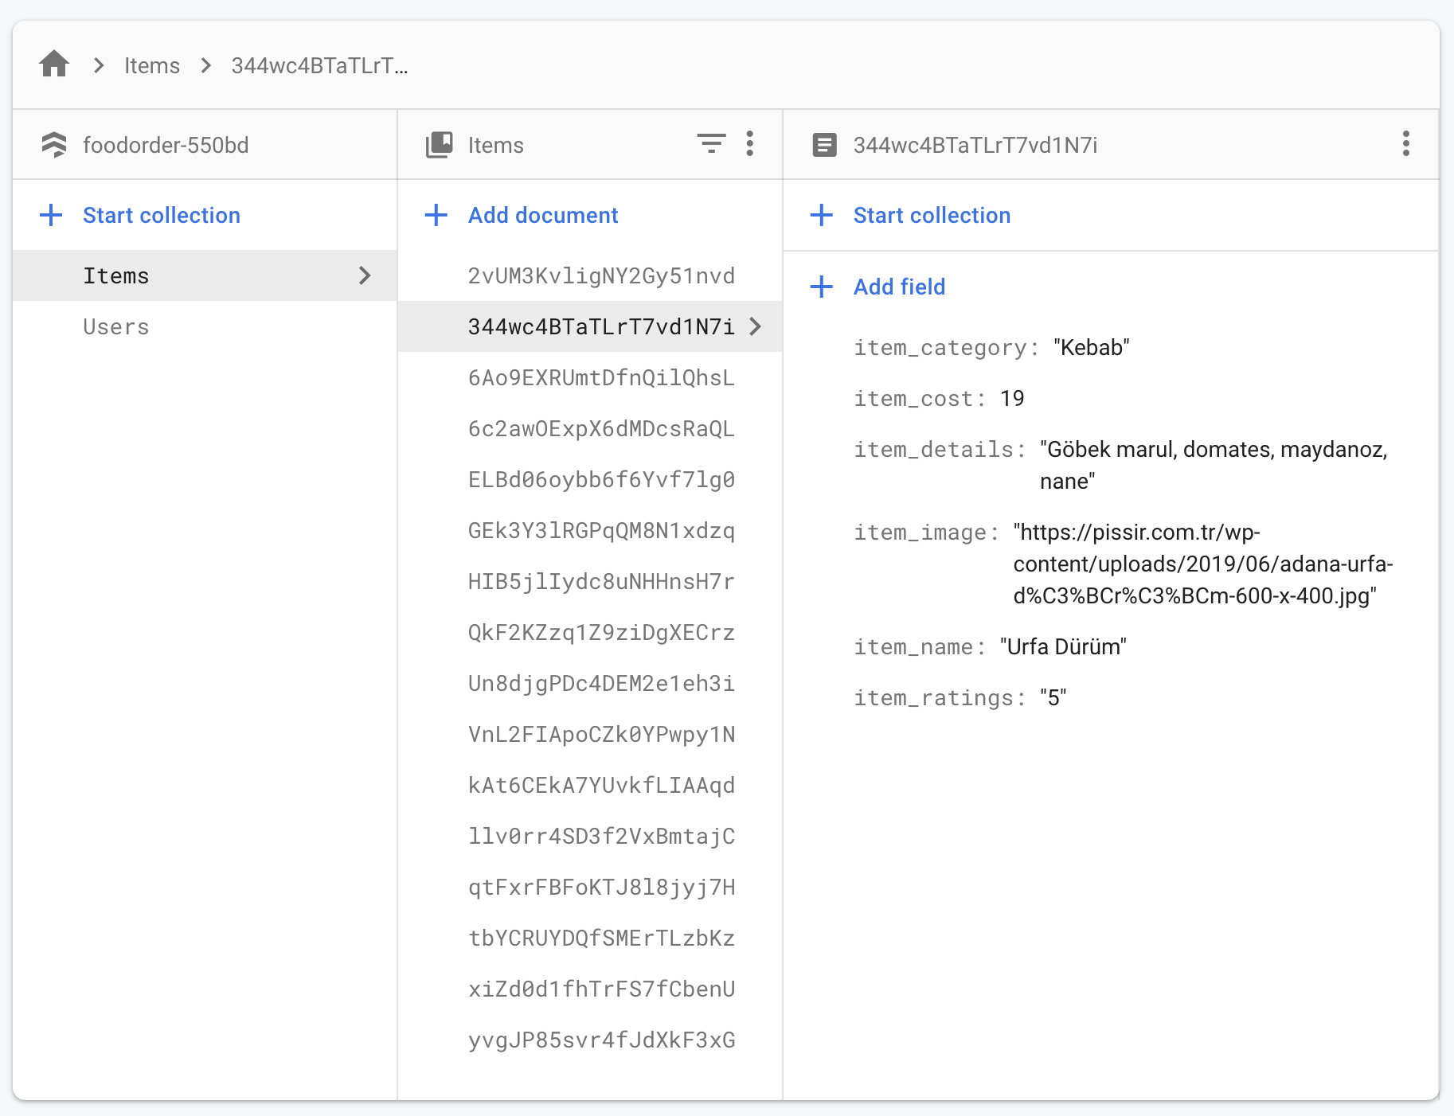Click the document icon beside 344wc4BTaTLrT7vd1N7i header

tap(824, 145)
